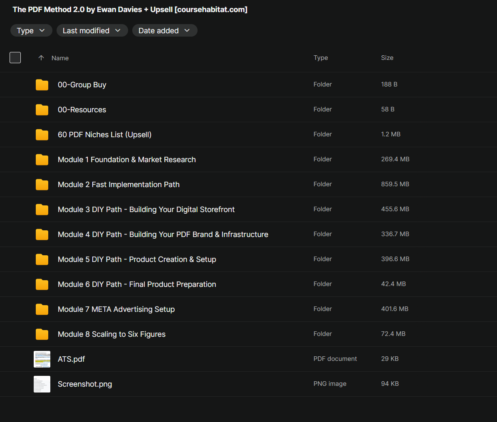The height and width of the screenshot is (422, 497).
Task: Open Module 6 DIY Path - Final Product Preparation
Action: [x=137, y=284]
